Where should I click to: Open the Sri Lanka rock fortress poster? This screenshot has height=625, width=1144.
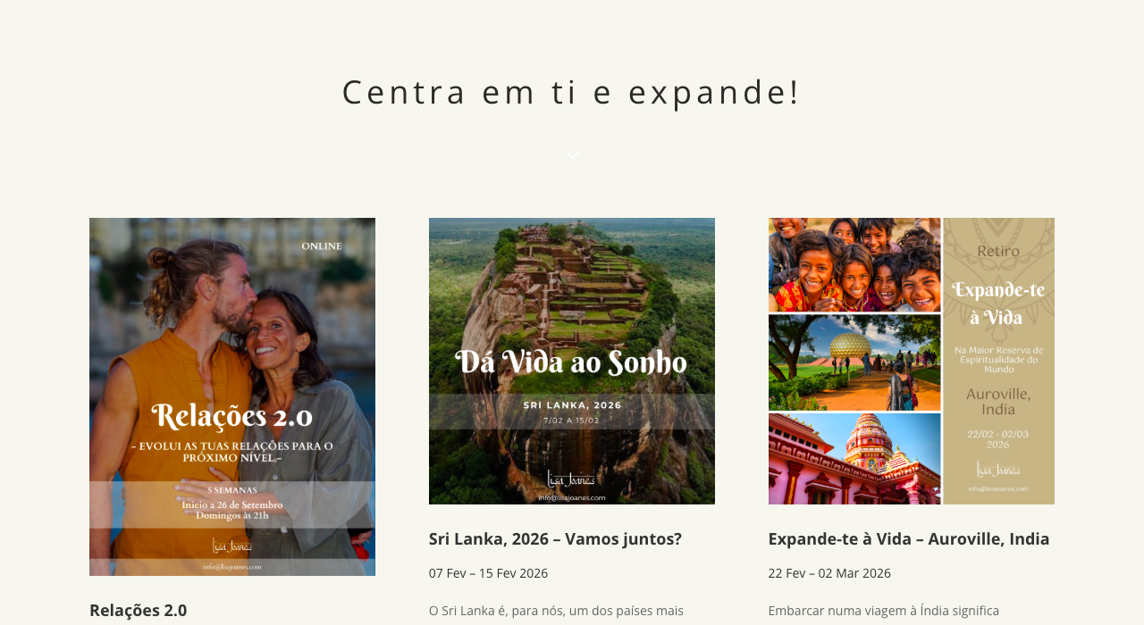pyautogui.click(x=572, y=361)
